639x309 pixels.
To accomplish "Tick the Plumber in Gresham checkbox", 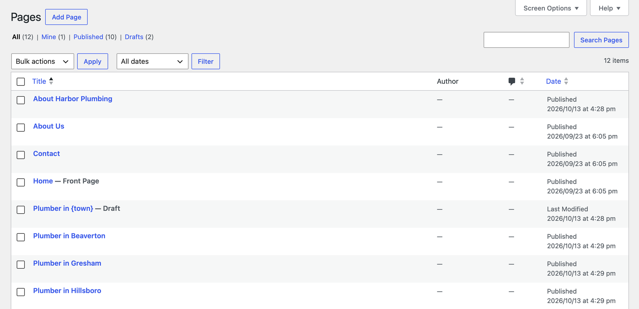I will click(x=21, y=265).
